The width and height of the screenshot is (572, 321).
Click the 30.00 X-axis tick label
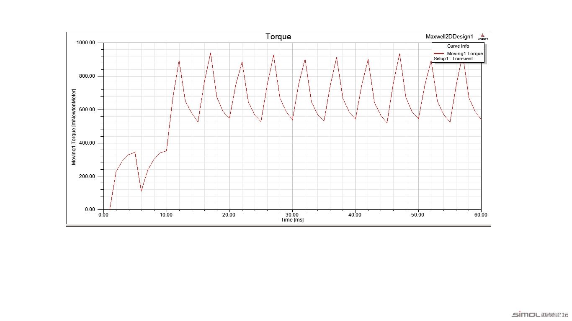(x=292, y=214)
